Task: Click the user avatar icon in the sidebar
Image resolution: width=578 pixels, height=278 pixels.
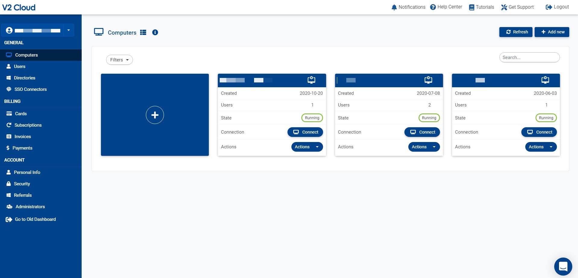Action: (9, 30)
